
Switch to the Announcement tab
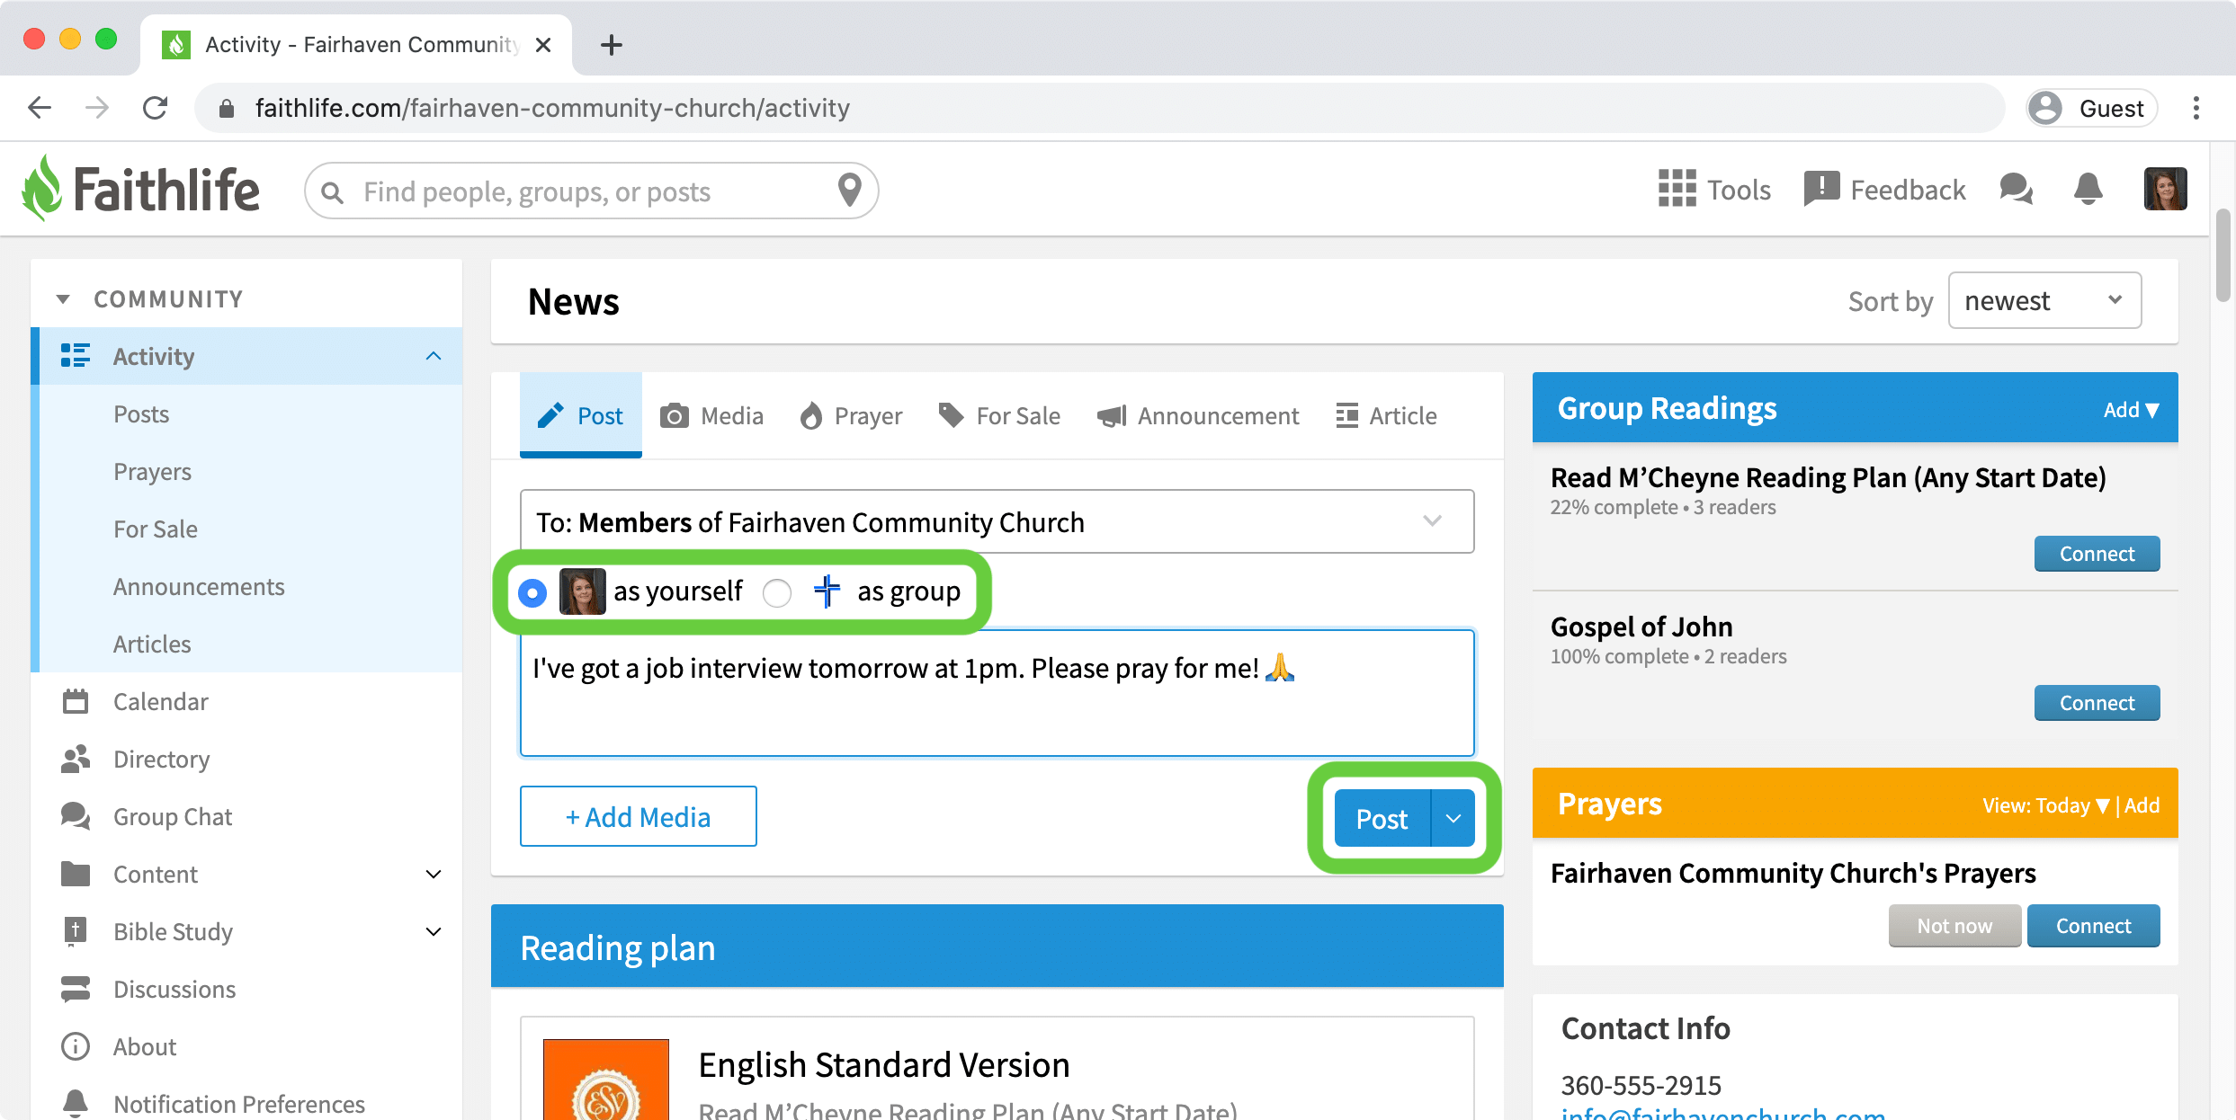[1198, 415]
